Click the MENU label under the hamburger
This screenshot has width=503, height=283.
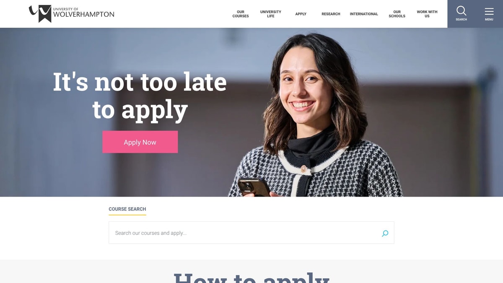pyautogui.click(x=489, y=19)
